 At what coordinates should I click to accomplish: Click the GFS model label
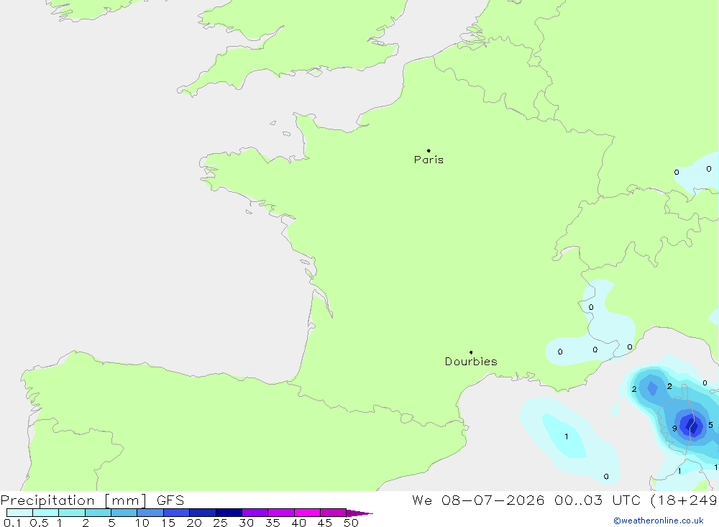(x=170, y=500)
